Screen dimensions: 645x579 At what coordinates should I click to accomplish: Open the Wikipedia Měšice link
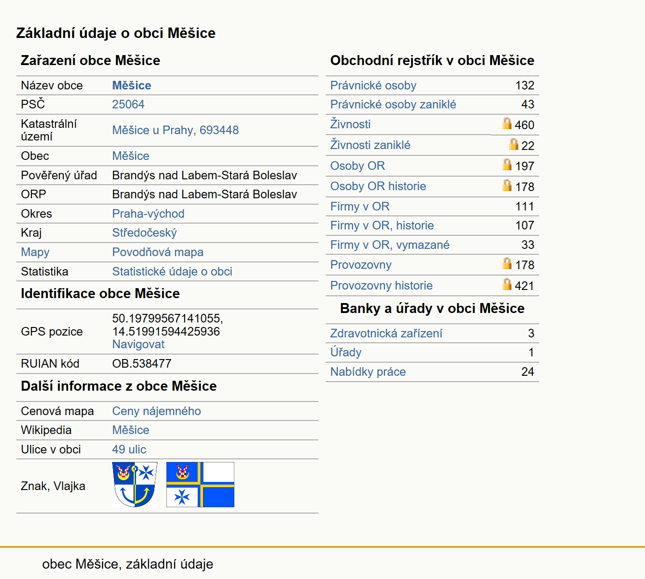(x=131, y=430)
